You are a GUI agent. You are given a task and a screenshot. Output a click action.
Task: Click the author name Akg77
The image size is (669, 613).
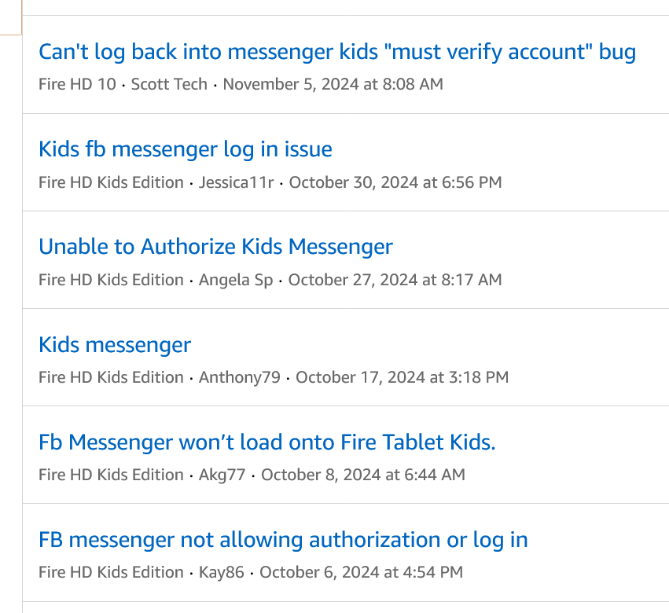point(222,475)
